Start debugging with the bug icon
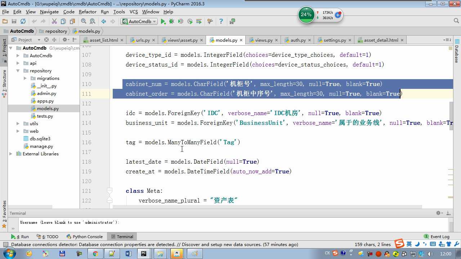This screenshot has height=259, width=461. pos(172,22)
